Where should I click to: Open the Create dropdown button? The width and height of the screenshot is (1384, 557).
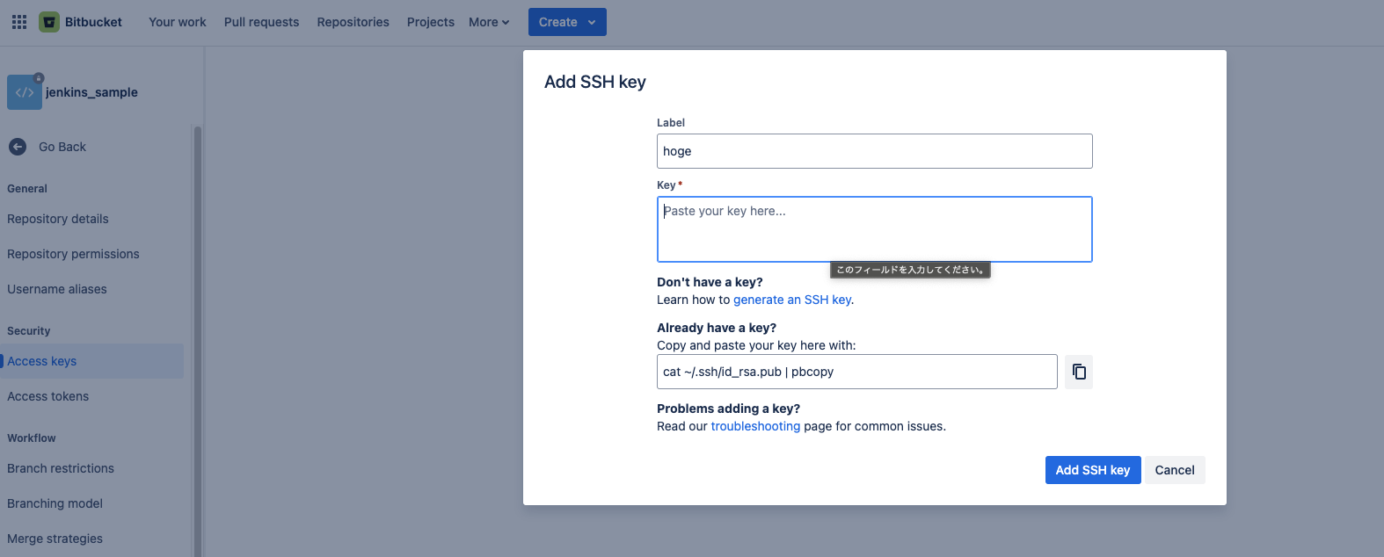[x=567, y=22]
